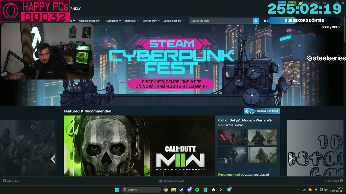
Task: Click the Friends & Chat icon
Action: coord(341,181)
